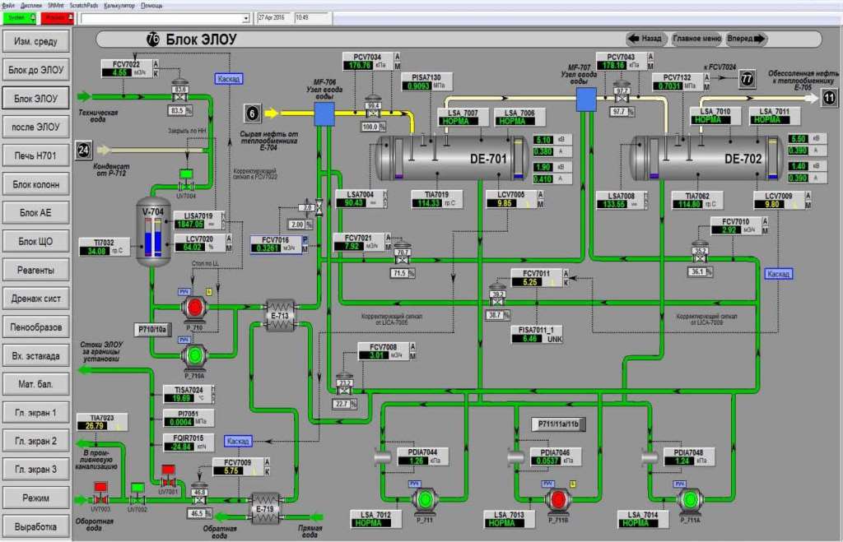843x542 pixels.
Task: Open the ScratchPads menu
Action: pyautogui.click(x=84, y=6)
